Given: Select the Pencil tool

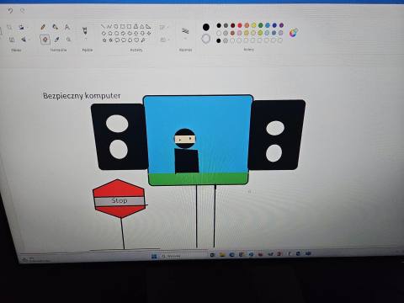Looking at the screenshot, I should coord(43,27).
